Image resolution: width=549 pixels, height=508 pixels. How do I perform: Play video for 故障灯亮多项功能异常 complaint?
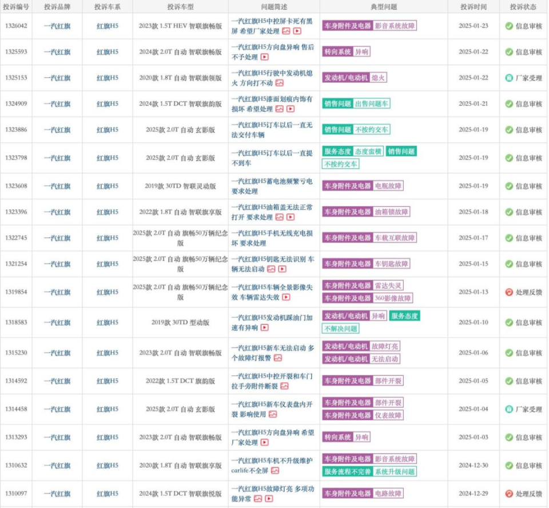pos(269,498)
